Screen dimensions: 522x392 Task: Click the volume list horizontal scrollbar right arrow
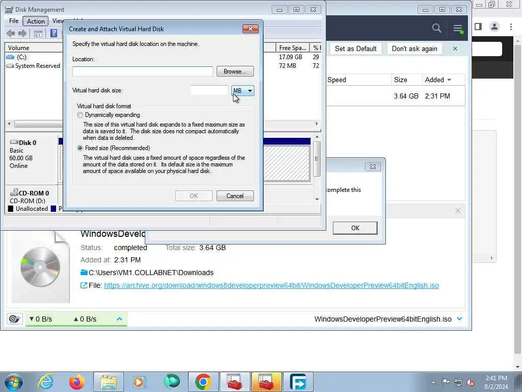point(317,124)
